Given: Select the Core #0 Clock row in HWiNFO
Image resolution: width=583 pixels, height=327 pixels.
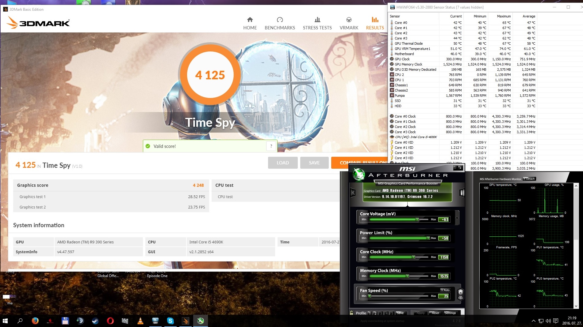Looking at the screenshot, I should pos(463,116).
